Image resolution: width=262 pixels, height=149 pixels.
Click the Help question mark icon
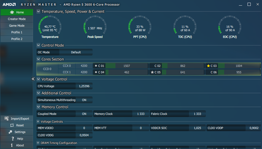(x=13, y=138)
